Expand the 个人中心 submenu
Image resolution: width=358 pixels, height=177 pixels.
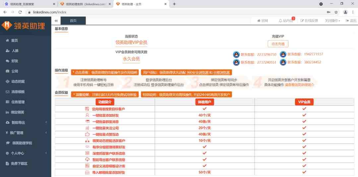26,153
